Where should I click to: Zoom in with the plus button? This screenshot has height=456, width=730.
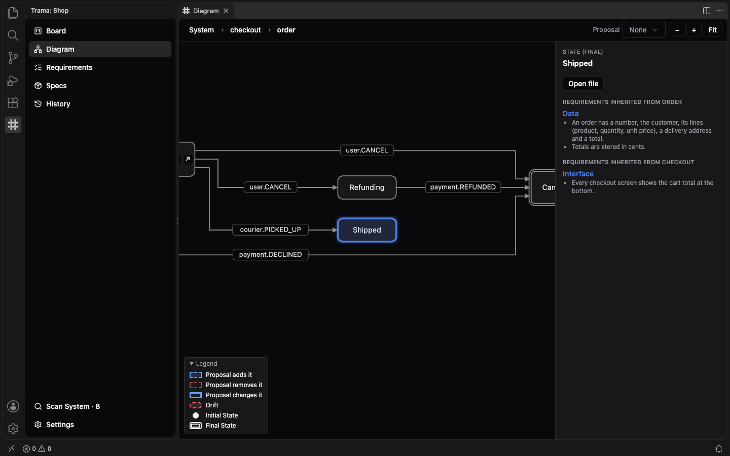coord(694,30)
